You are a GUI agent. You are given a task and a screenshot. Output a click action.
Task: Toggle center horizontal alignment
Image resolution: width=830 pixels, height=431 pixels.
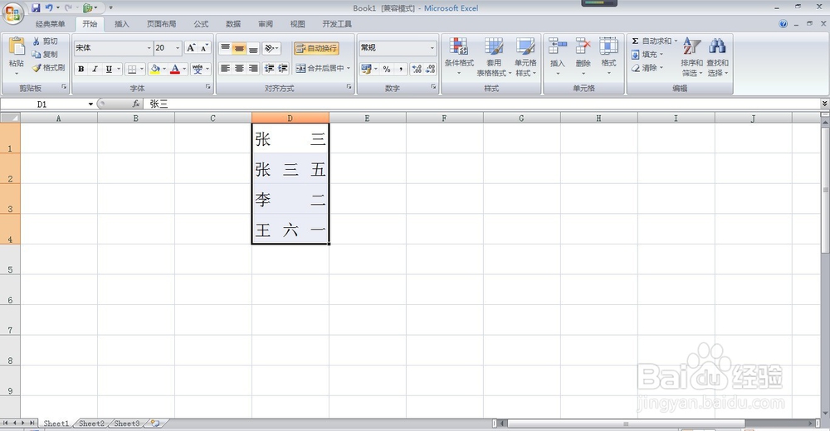[x=239, y=68]
